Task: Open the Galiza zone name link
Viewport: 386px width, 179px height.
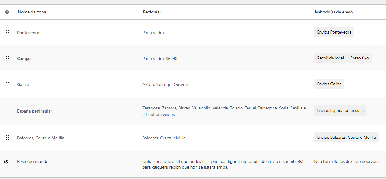Action: click(x=23, y=84)
